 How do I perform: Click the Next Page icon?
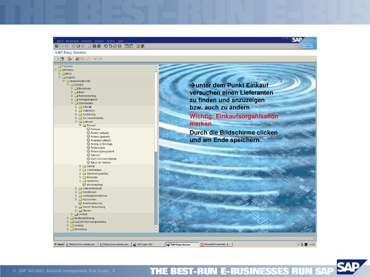pos(115,46)
